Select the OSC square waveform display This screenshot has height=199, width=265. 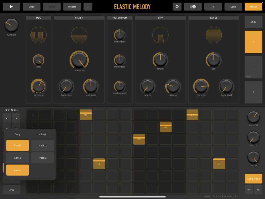(38, 35)
